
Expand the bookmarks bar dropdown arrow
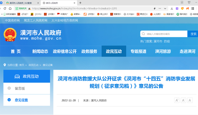tap(2, 14)
